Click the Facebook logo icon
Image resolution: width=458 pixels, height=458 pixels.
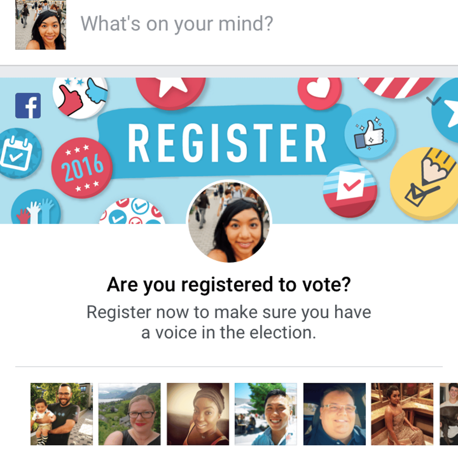click(x=28, y=106)
